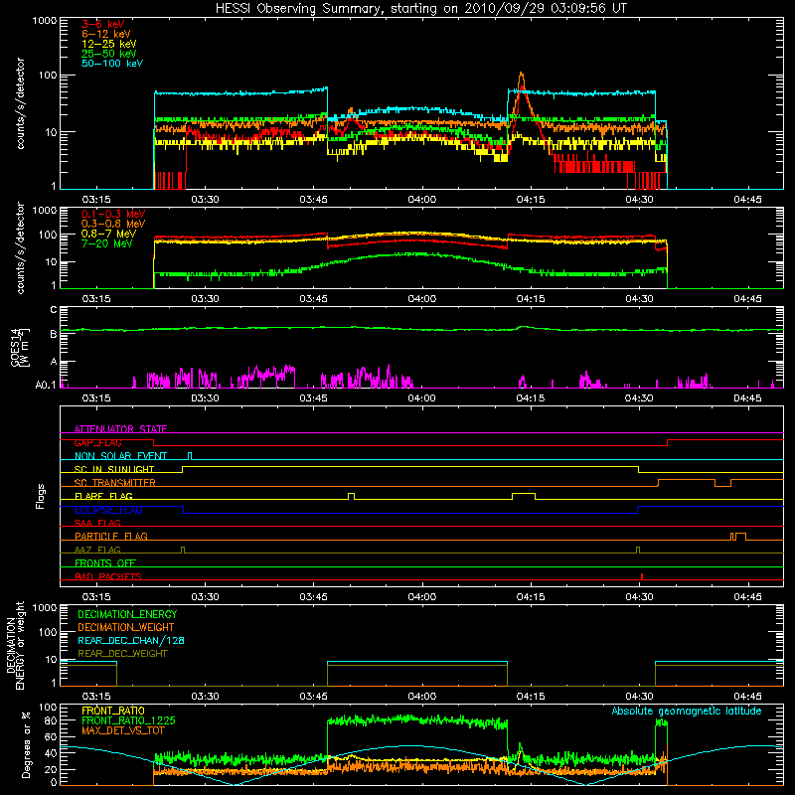Select the 6-12 keV legend label
795x795 pixels.
pyautogui.click(x=106, y=34)
